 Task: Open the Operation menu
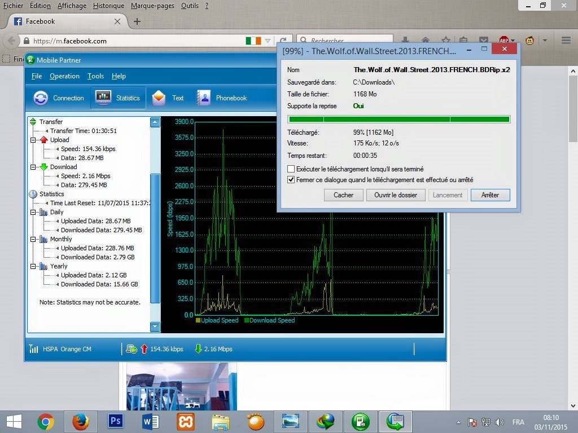(64, 76)
